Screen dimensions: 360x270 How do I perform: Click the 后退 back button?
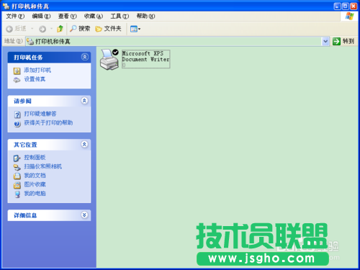pyautogui.click(x=16, y=29)
